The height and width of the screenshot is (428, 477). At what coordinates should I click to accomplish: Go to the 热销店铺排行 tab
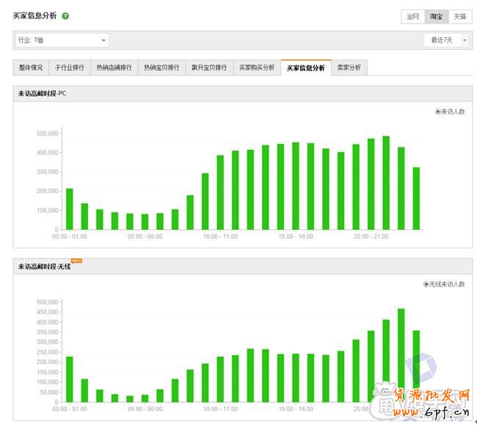[114, 68]
